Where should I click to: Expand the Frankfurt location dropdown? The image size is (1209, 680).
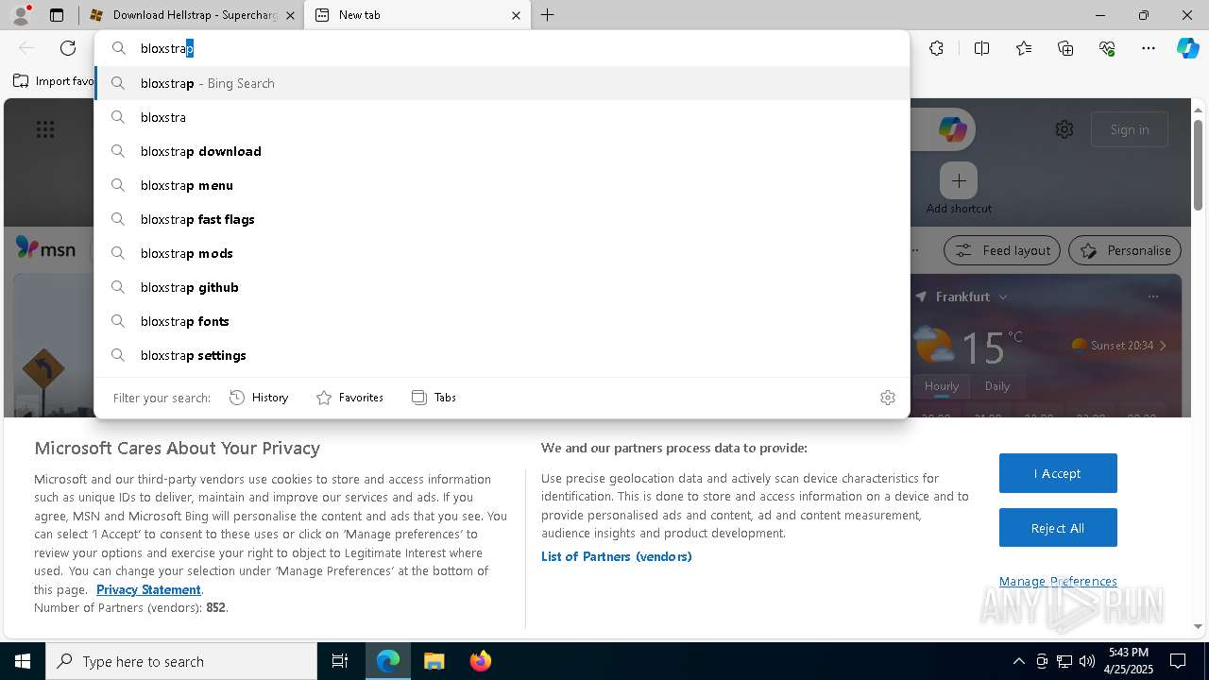tap(1003, 297)
